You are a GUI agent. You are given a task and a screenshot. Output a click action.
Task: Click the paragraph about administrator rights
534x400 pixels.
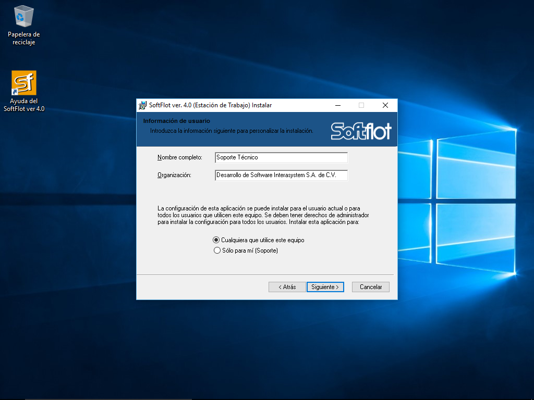pyautogui.click(x=263, y=215)
